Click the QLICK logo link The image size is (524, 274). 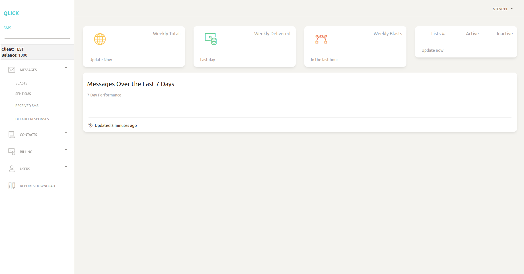[11, 13]
